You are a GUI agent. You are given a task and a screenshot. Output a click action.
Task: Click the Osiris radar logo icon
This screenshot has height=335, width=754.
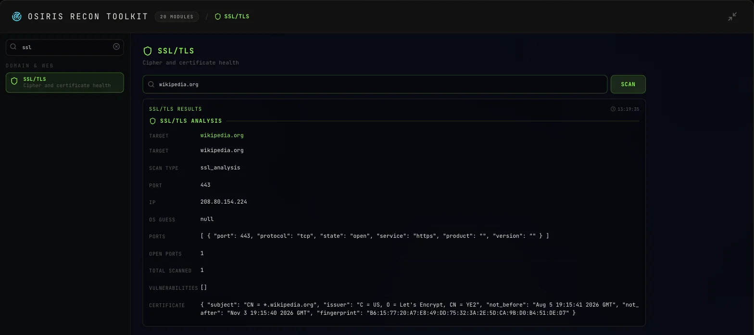pyautogui.click(x=17, y=16)
